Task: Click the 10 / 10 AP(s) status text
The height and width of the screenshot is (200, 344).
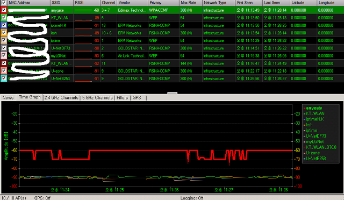Action: 14,198
